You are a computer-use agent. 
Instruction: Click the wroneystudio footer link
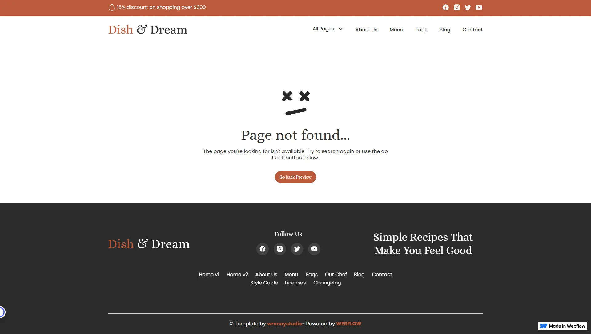click(284, 324)
